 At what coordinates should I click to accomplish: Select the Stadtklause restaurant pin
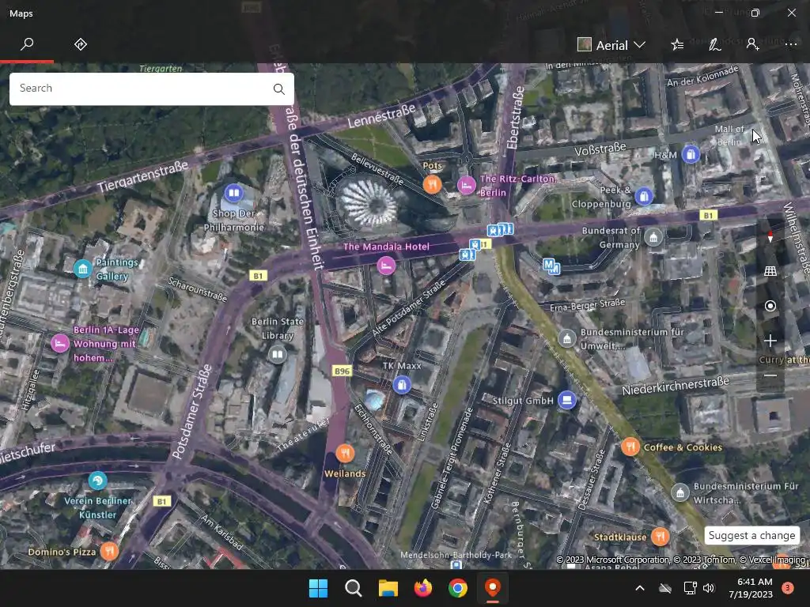point(660,537)
